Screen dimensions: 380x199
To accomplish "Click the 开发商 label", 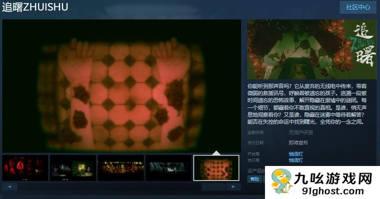I will coord(254,154).
